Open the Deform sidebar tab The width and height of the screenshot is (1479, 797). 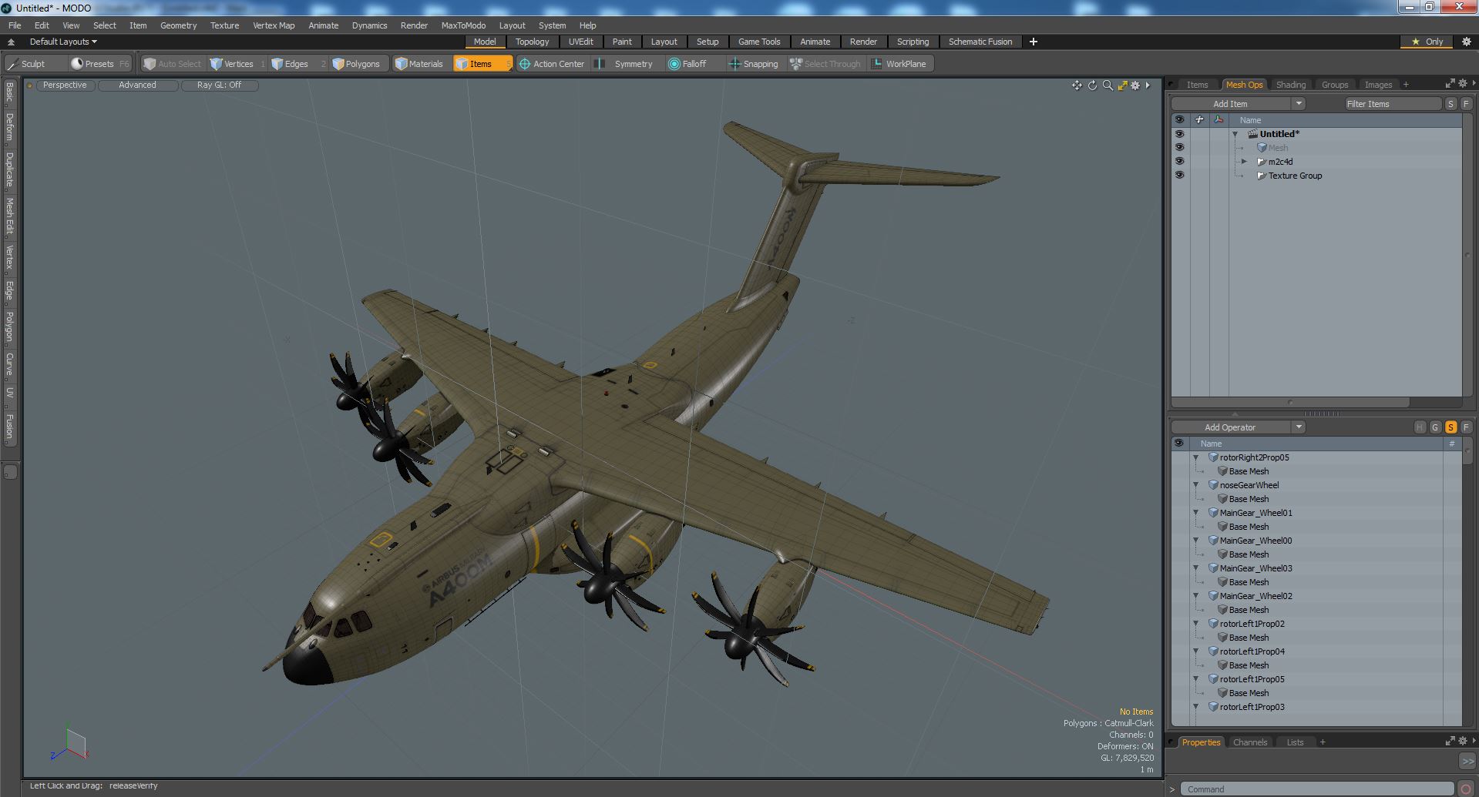[x=10, y=127]
